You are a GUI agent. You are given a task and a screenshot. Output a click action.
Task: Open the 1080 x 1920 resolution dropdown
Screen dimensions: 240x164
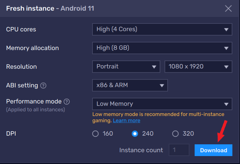(198, 67)
